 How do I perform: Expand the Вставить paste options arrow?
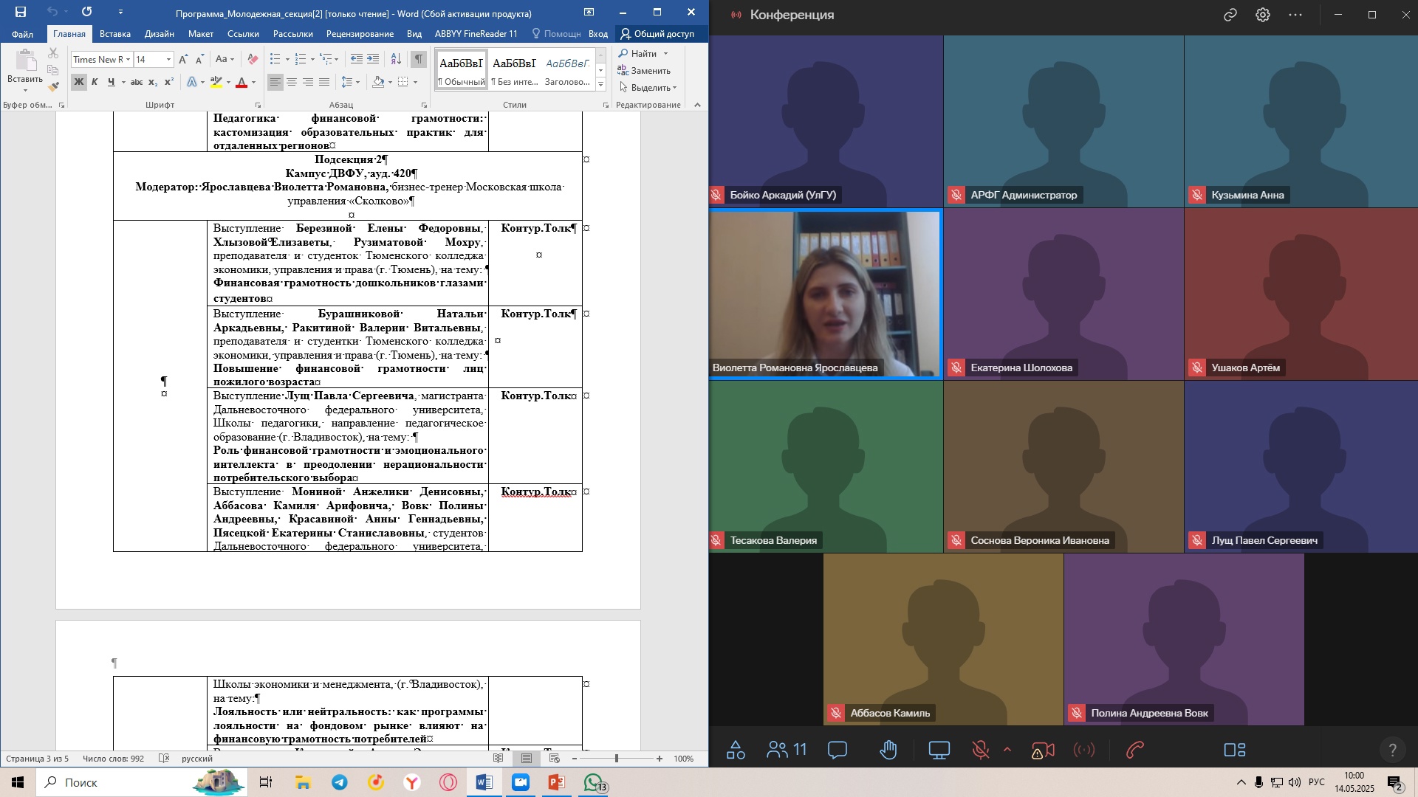(25, 91)
